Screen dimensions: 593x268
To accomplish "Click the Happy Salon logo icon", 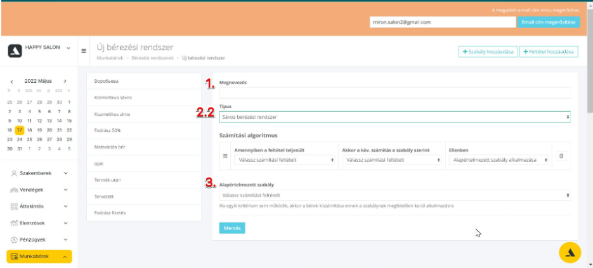I will point(15,51).
